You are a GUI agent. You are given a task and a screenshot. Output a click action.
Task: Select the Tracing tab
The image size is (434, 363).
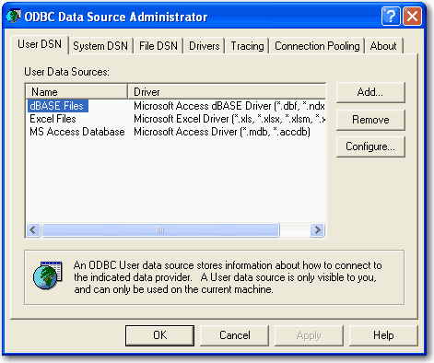tap(247, 46)
